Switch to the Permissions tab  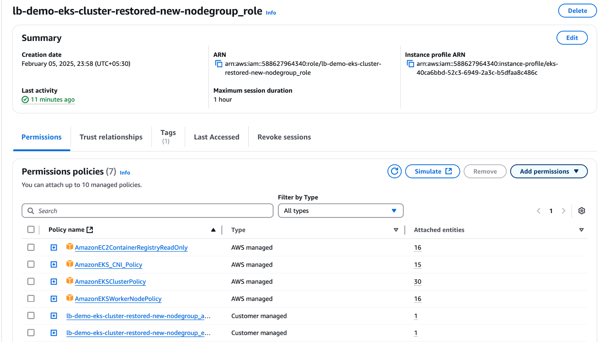click(42, 137)
